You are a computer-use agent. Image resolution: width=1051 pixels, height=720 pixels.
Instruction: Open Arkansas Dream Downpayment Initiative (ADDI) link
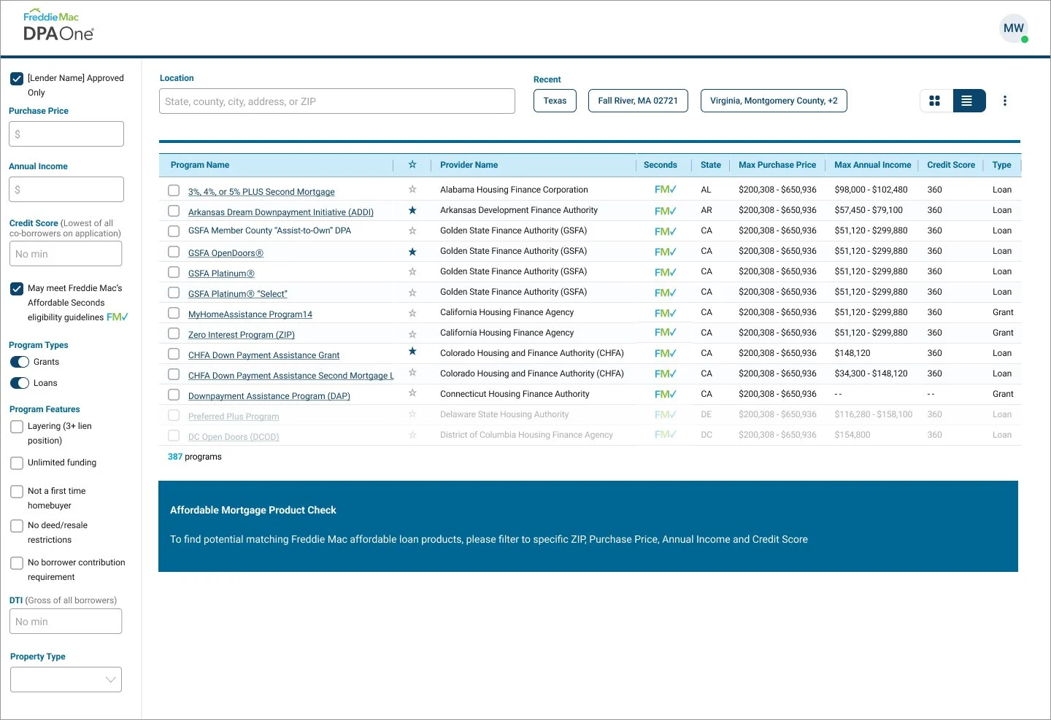coord(281,212)
